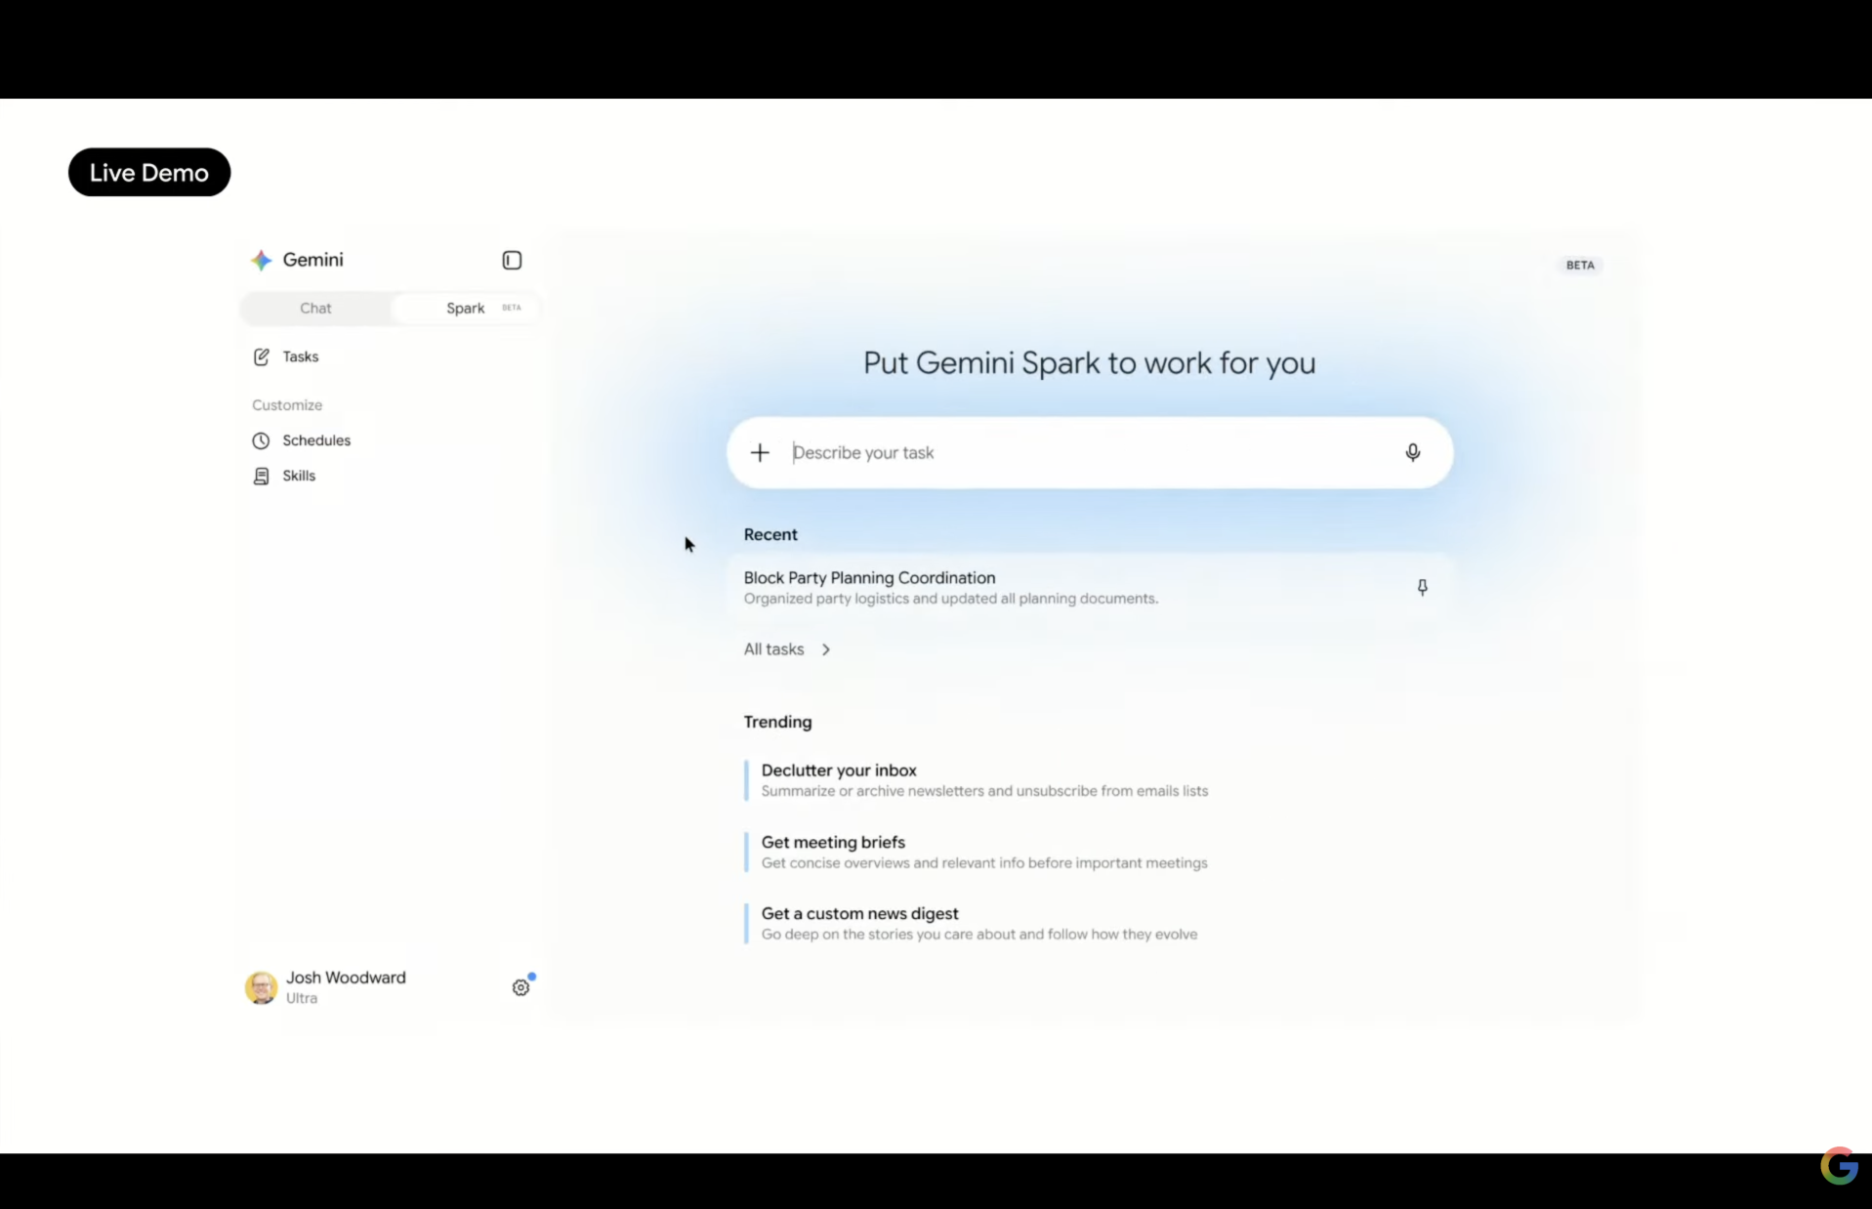Click 'Organized party logistics' description text
Image resolution: width=1872 pixels, height=1209 pixels.
(951, 599)
